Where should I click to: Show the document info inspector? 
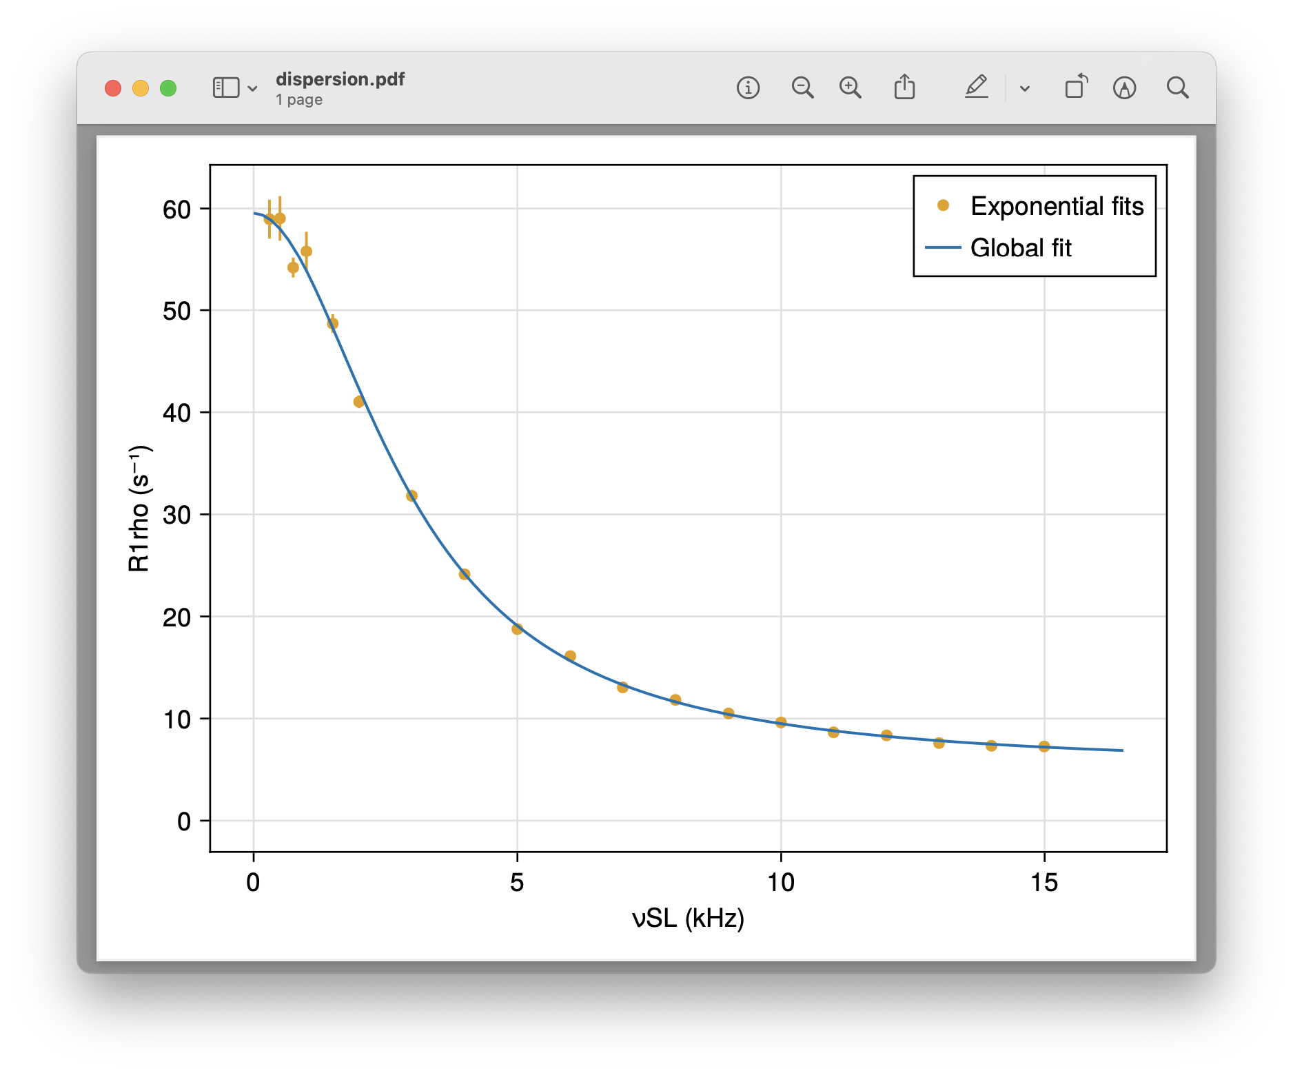coord(748,88)
